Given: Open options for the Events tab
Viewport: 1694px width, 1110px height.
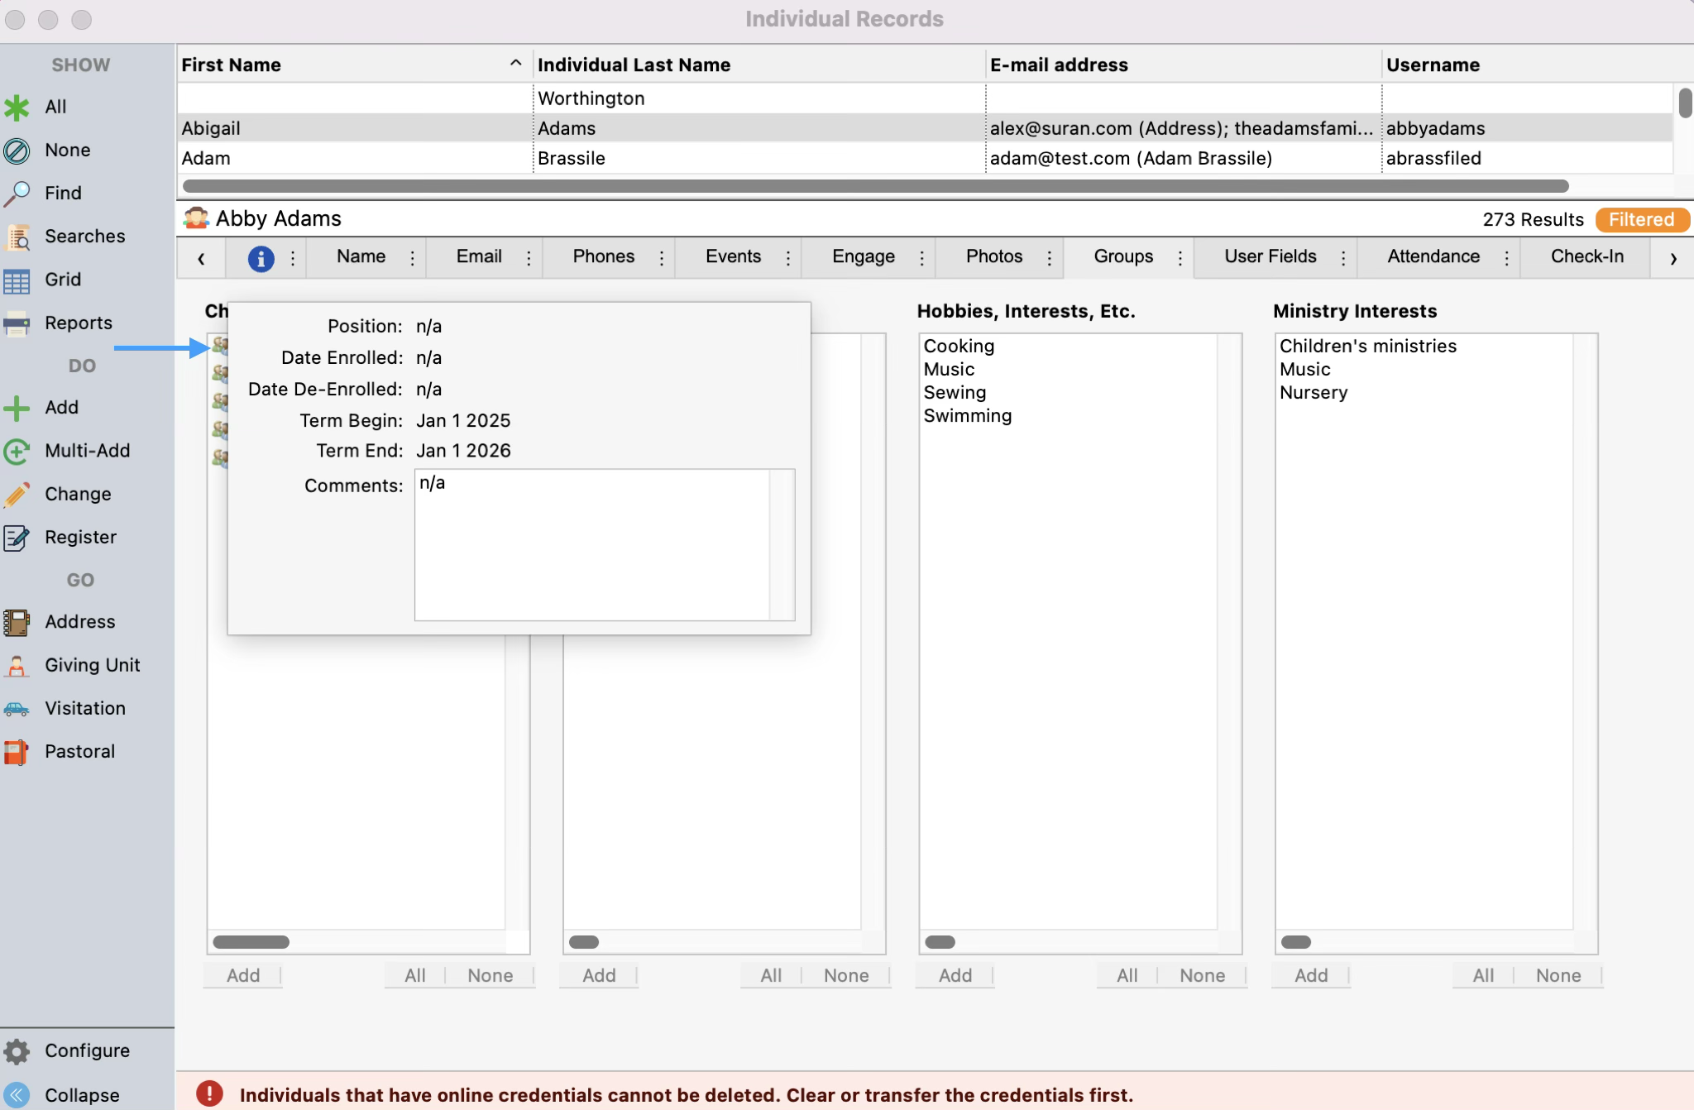Looking at the screenshot, I should click(x=788, y=258).
